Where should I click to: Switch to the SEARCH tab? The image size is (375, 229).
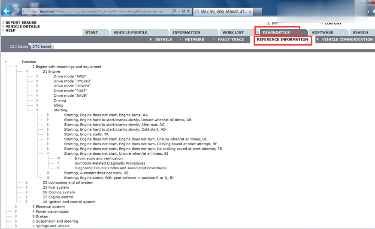360,33
